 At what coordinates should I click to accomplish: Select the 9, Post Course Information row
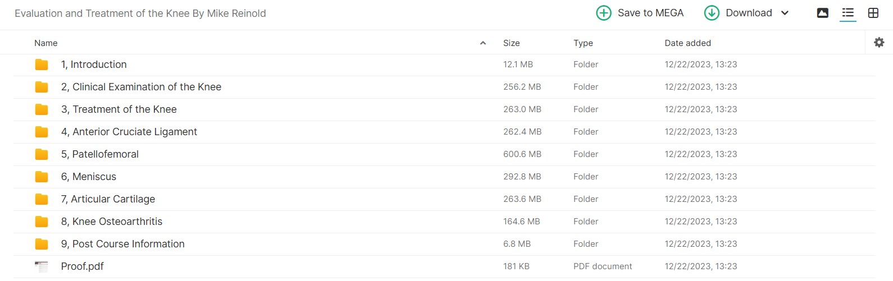tap(444, 244)
